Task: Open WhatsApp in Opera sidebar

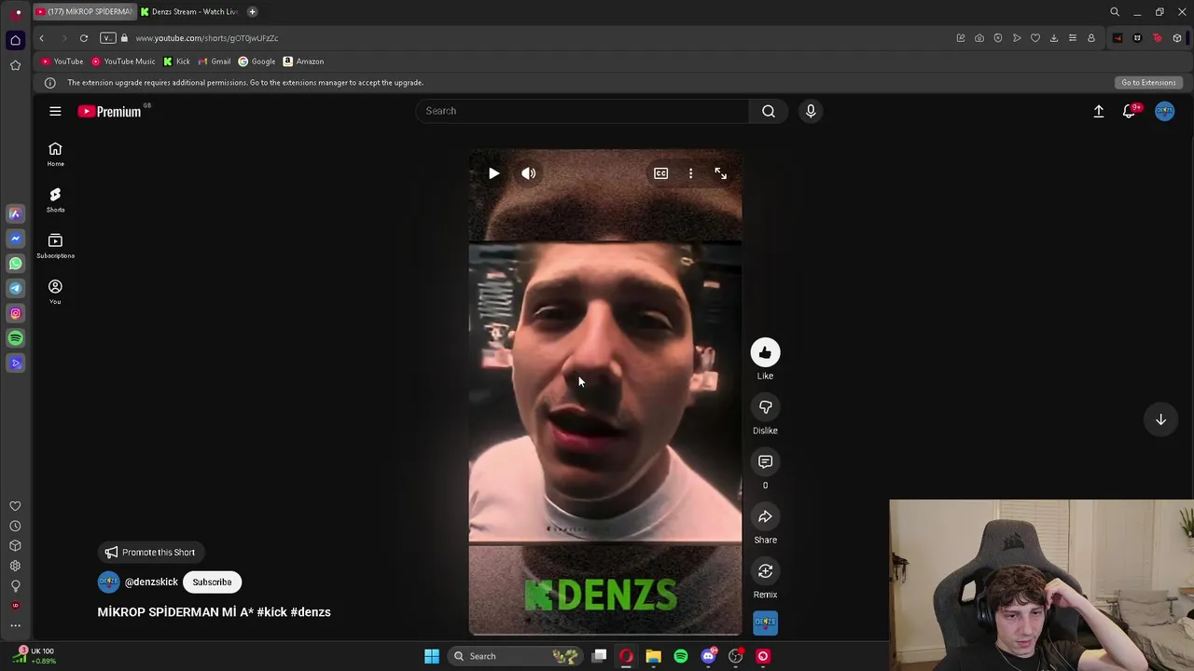Action: click(x=15, y=264)
